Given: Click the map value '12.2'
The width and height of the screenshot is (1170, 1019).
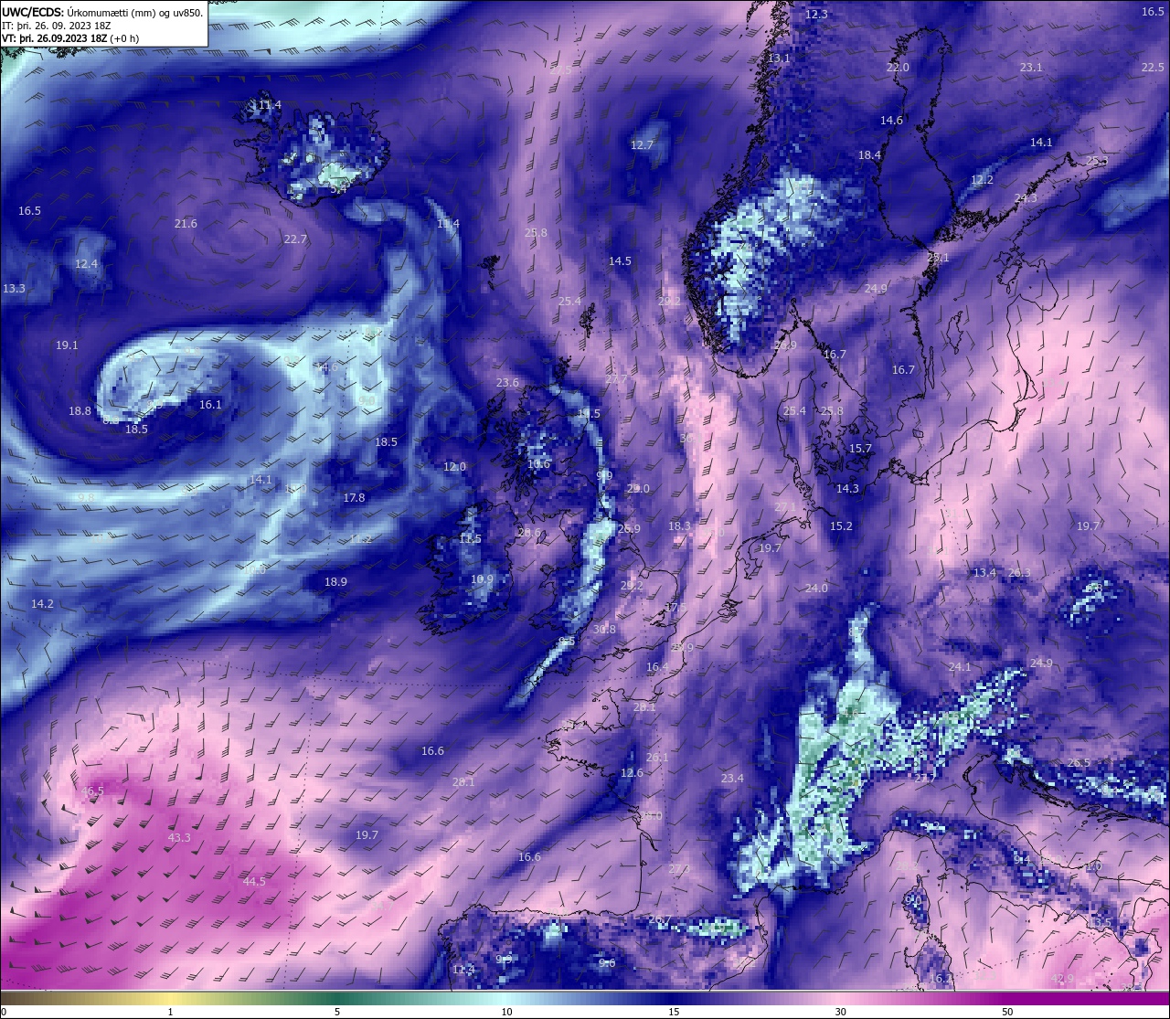Looking at the screenshot, I should tap(982, 180).
